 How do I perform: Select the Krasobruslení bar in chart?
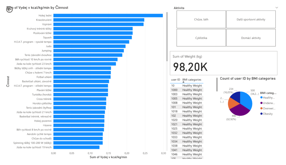pos(99,20)
